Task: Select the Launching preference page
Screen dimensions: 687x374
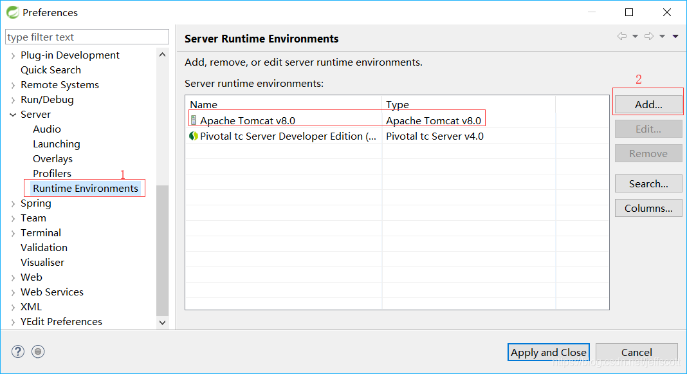Action: pos(57,144)
